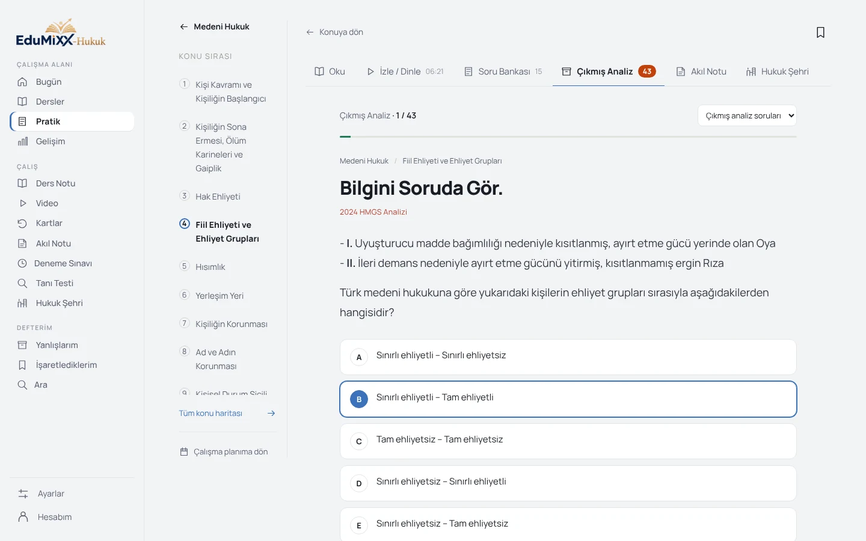Expand Tüm konu haritası arrow
866x541 pixels.
pos(271,413)
